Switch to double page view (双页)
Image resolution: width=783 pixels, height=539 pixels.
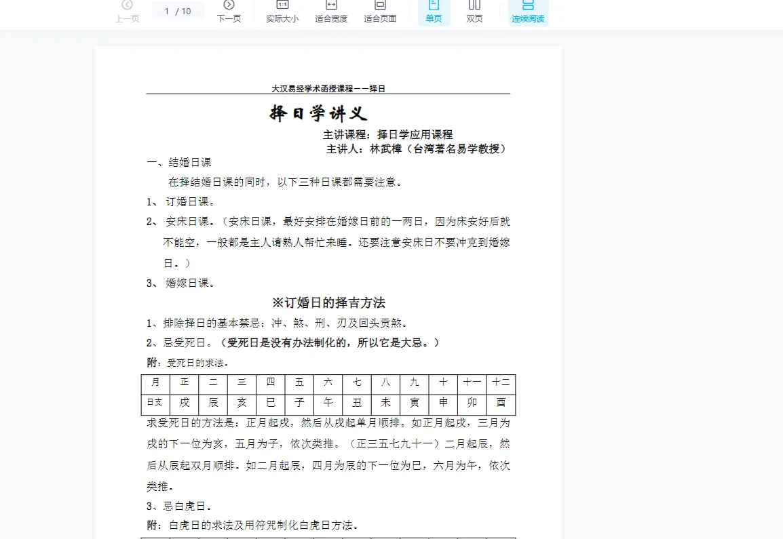pyautogui.click(x=474, y=12)
